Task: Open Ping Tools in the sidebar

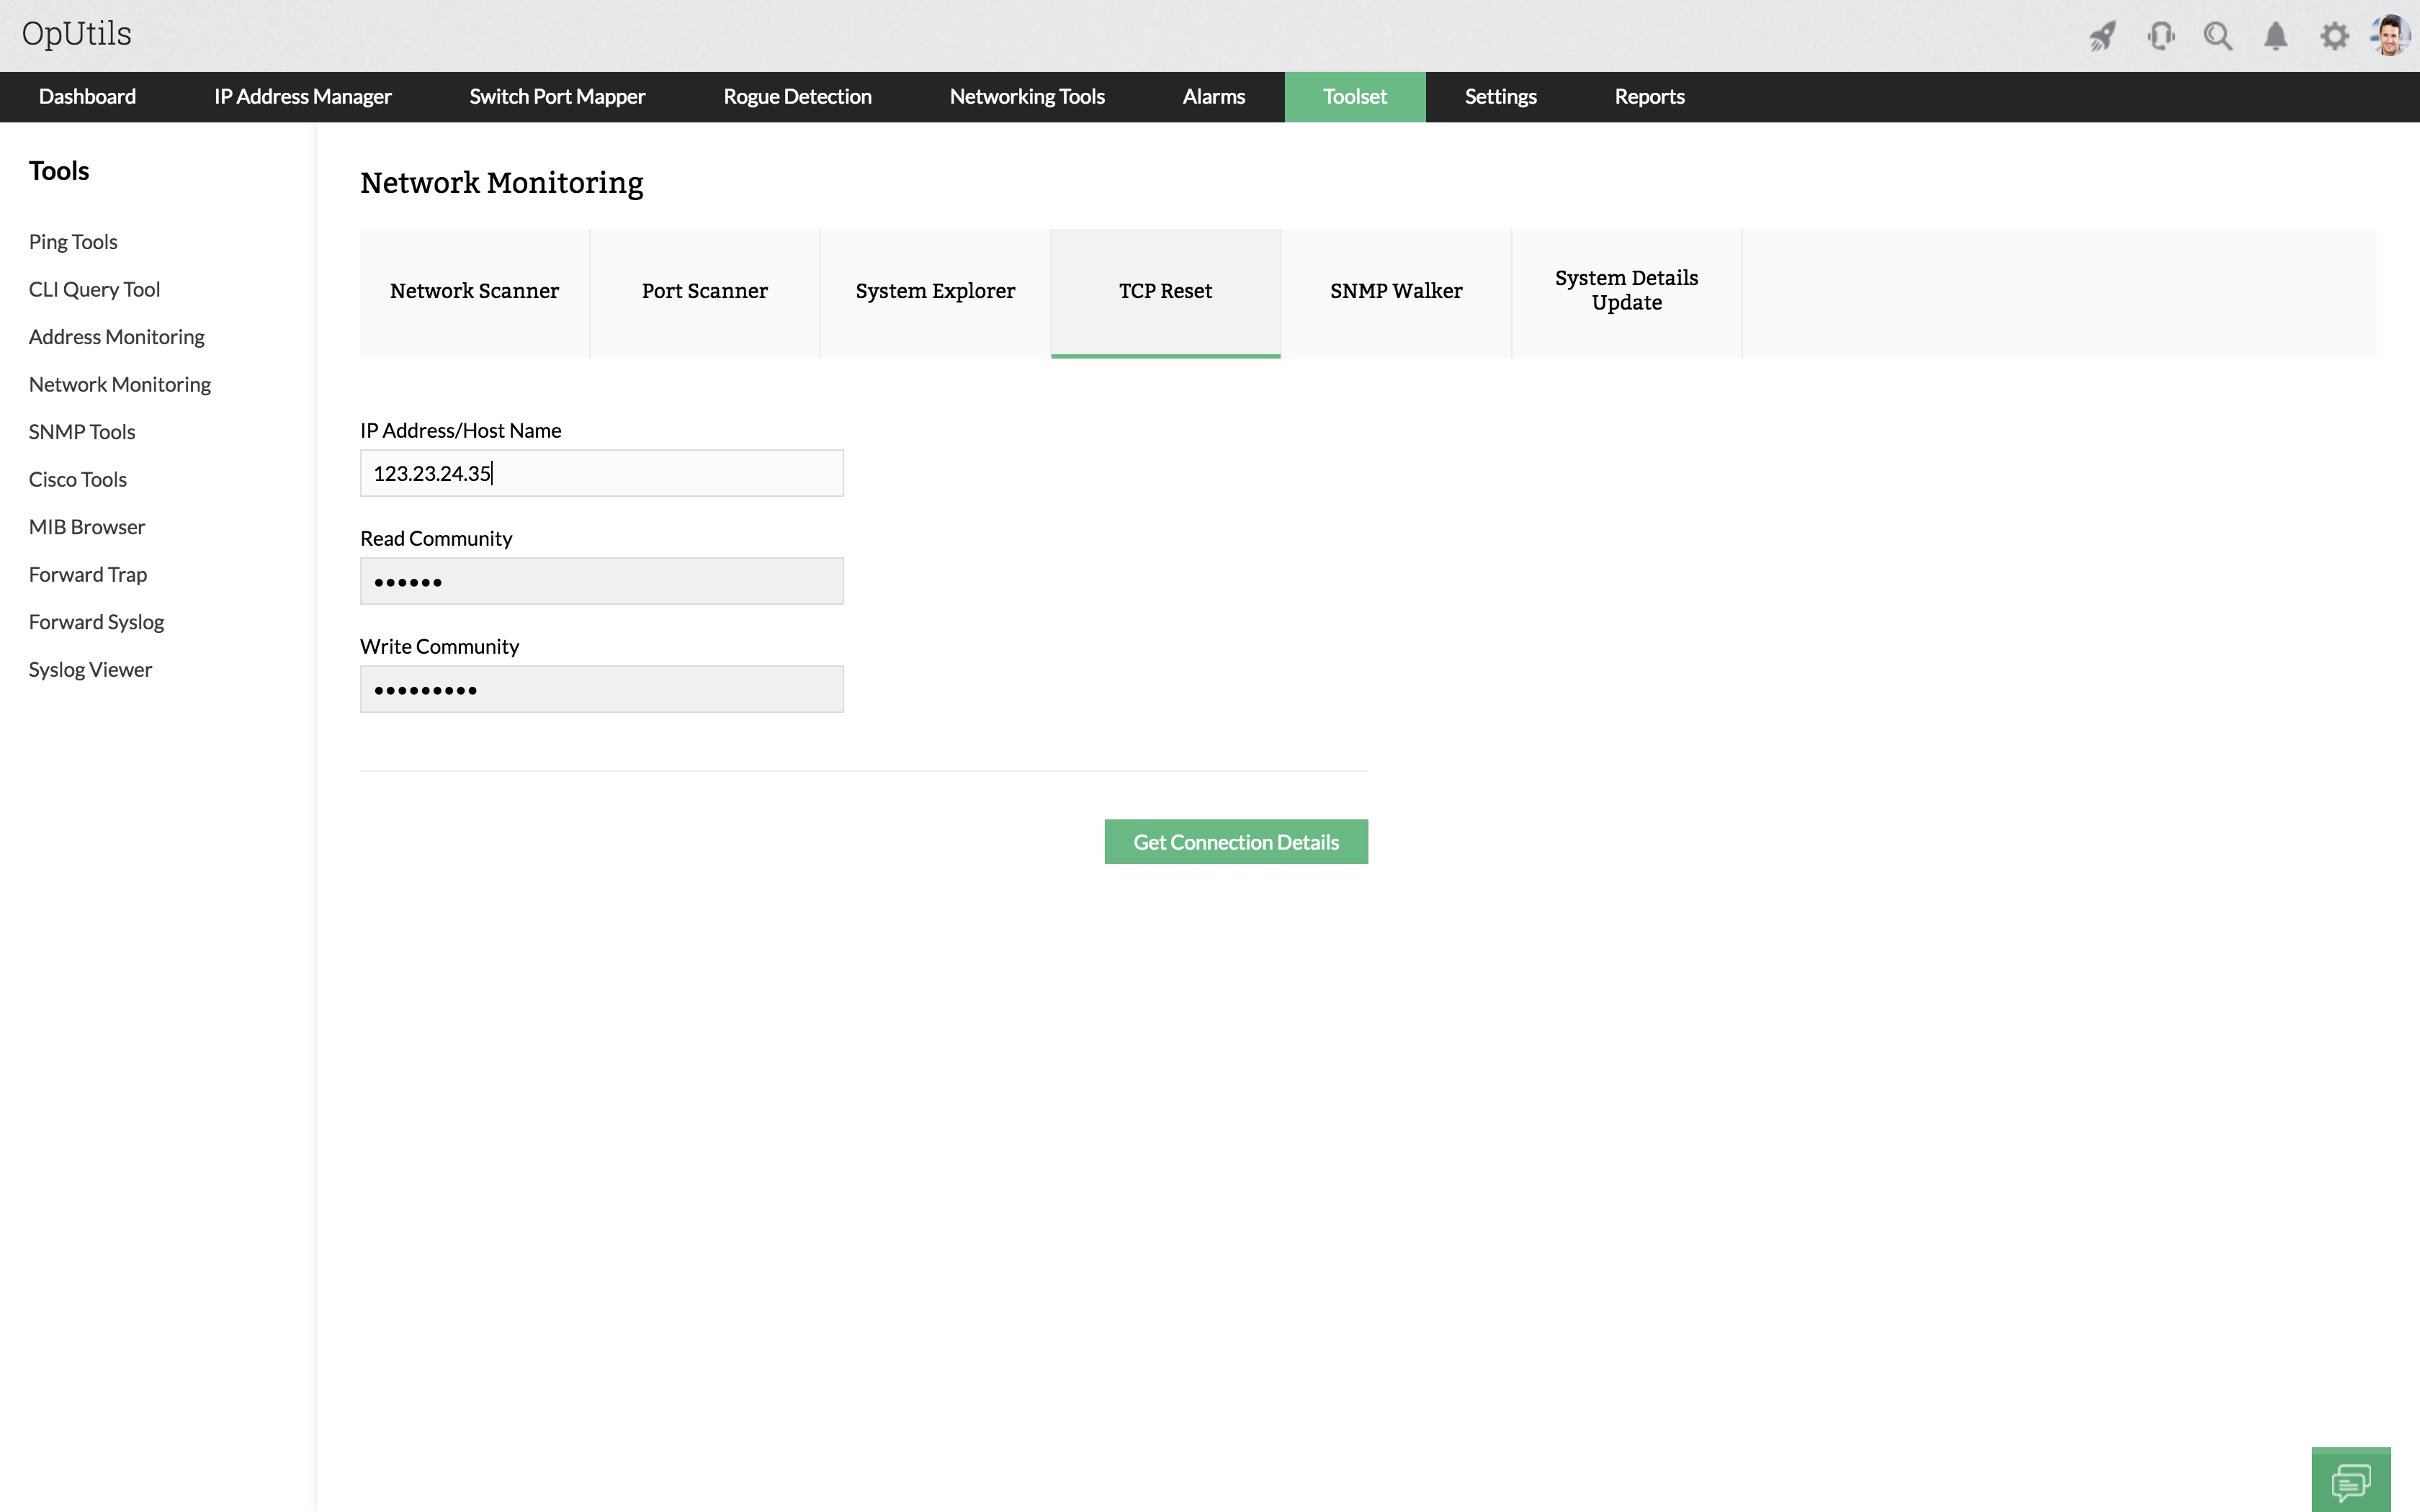Action: pos(73,242)
